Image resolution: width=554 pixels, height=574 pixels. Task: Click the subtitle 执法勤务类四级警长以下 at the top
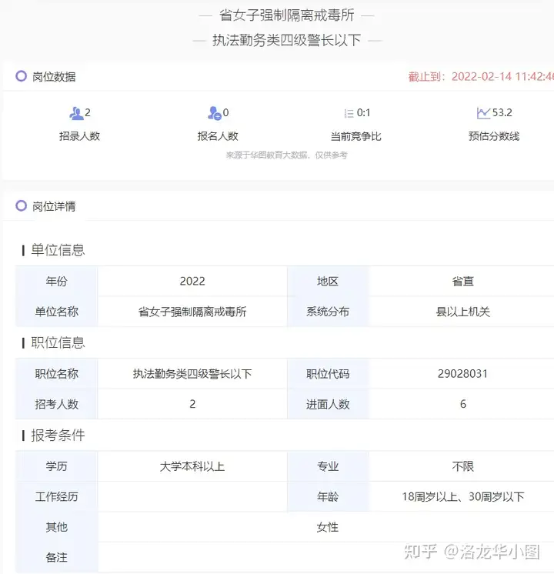287,40
